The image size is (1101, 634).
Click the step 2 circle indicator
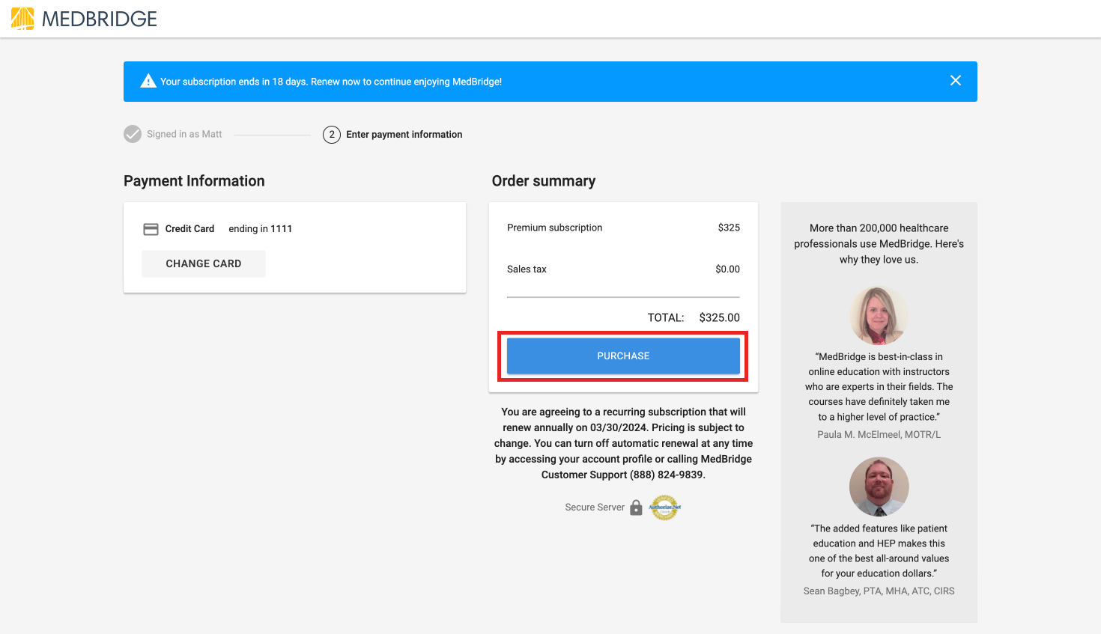click(x=332, y=135)
